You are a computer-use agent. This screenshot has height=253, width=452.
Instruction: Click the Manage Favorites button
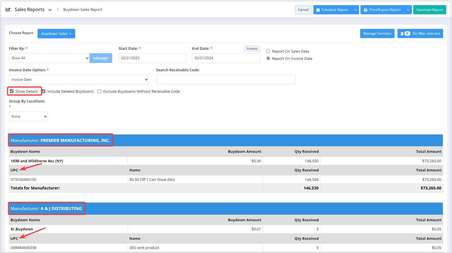(377, 33)
